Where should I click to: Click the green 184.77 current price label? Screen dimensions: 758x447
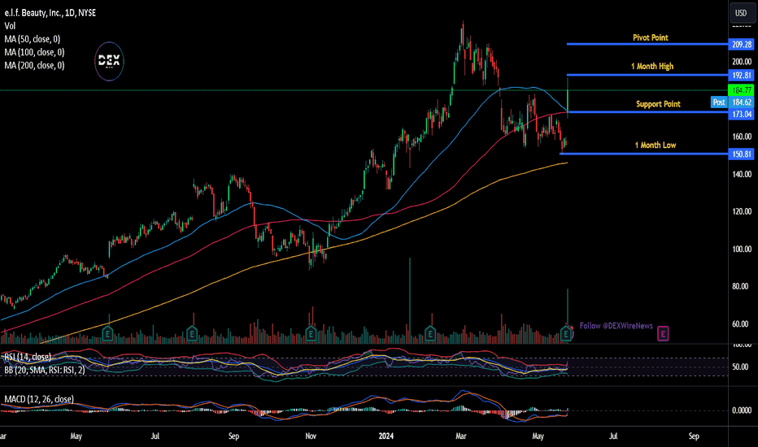pyautogui.click(x=741, y=90)
